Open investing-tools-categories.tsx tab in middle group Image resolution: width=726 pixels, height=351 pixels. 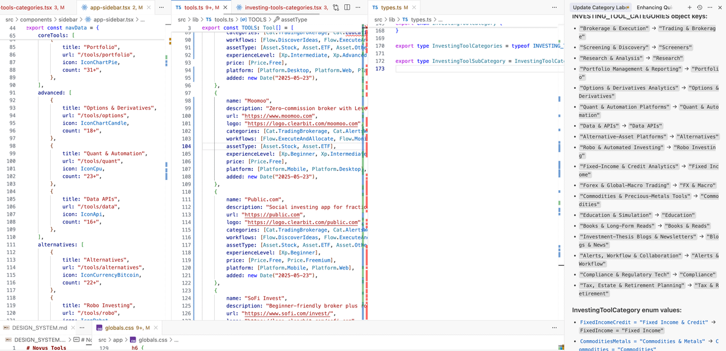coord(281,7)
